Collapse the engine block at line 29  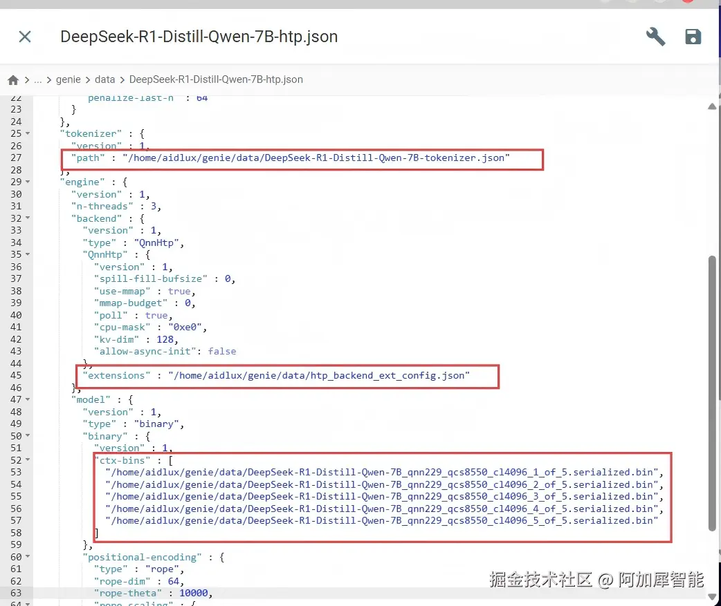point(28,182)
